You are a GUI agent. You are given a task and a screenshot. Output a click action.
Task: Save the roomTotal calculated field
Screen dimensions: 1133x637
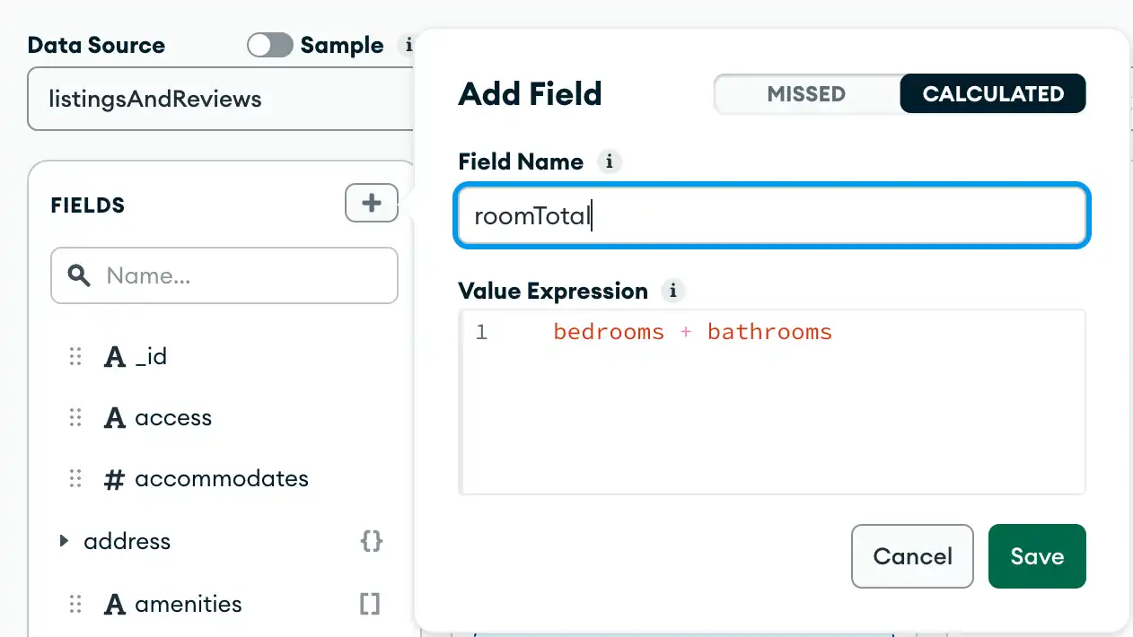(1037, 556)
